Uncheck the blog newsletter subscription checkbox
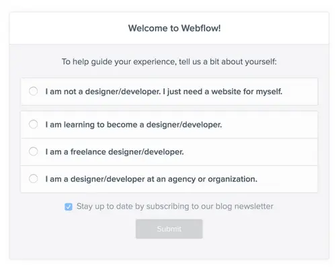Viewport: 336px width, 270px height. (69, 207)
